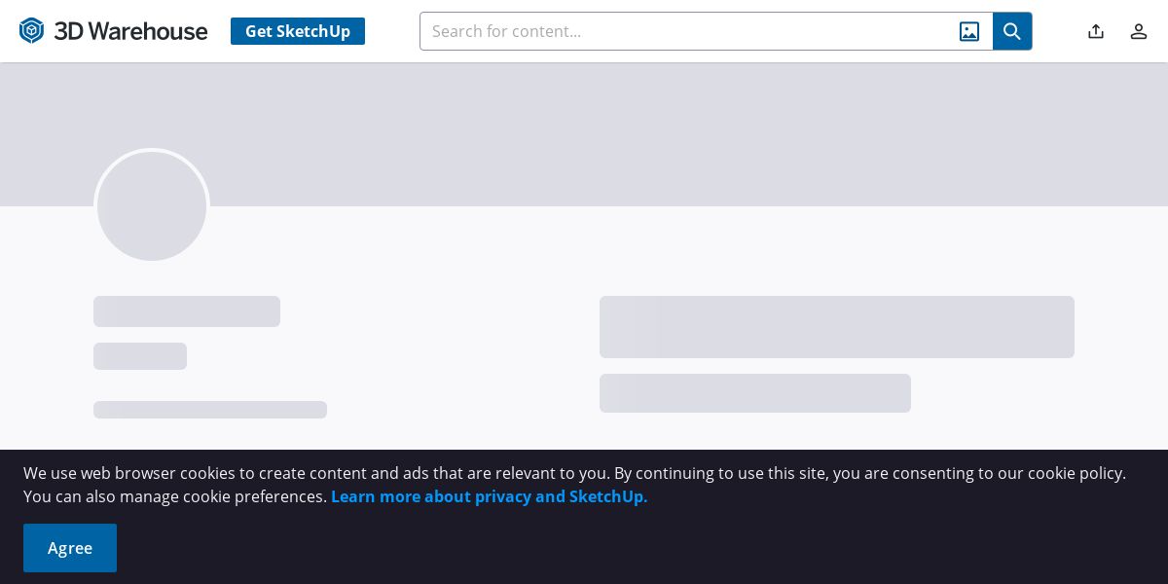Accept cookies with the Agree button
The width and height of the screenshot is (1168, 584).
coord(70,548)
